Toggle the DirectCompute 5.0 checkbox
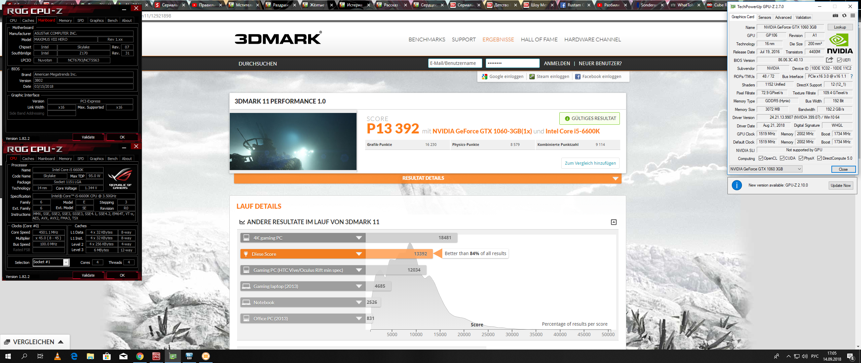 [x=820, y=158]
